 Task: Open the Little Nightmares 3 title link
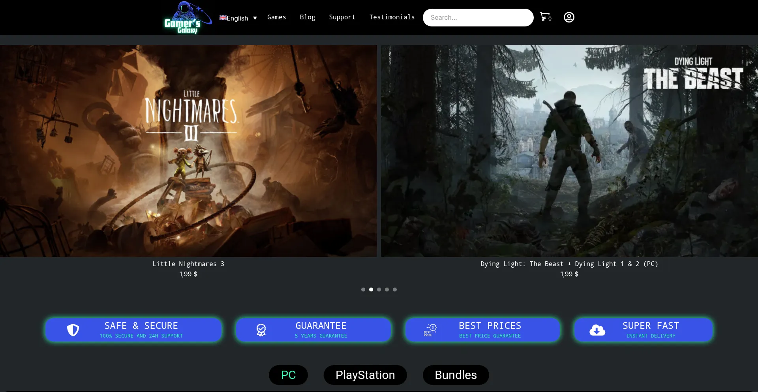(188, 264)
